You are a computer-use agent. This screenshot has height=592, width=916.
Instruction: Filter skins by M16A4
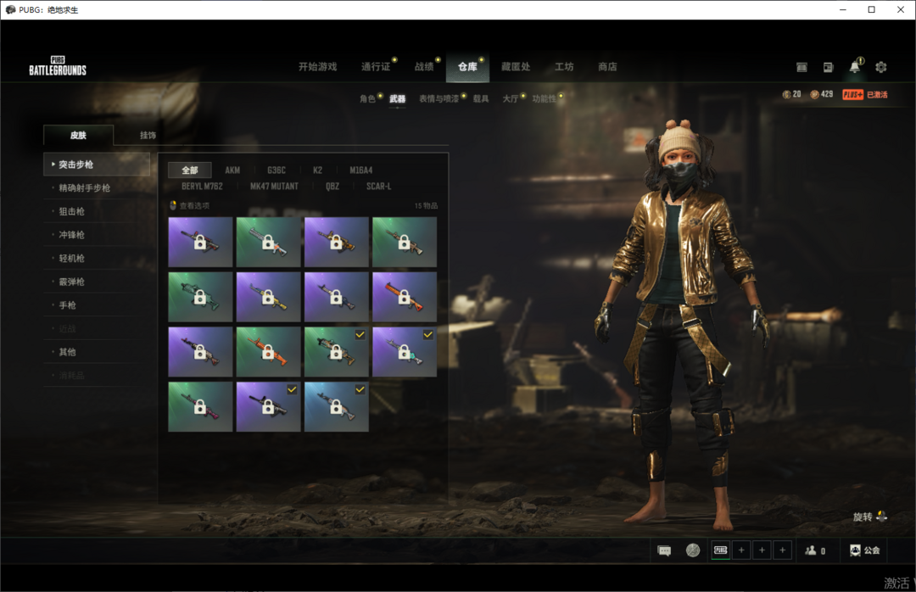tap(361, 170)
